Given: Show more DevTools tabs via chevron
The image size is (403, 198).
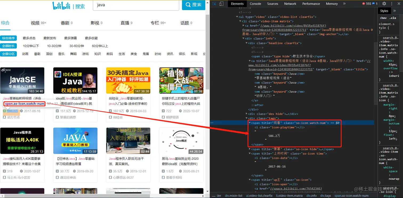Looking at the screenshot, I should [x=344, y=4].
